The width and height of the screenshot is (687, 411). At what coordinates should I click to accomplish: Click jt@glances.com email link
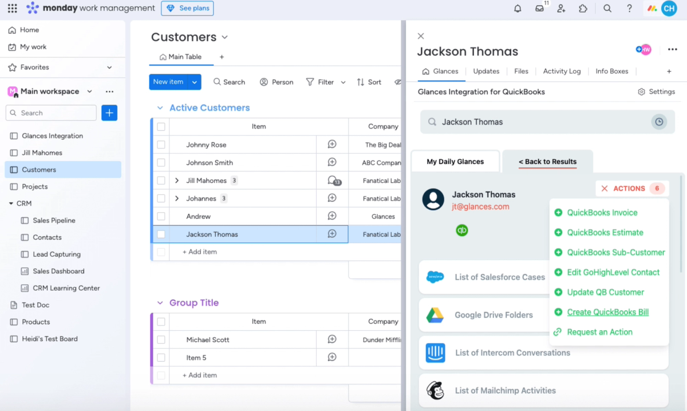point(480,207)
